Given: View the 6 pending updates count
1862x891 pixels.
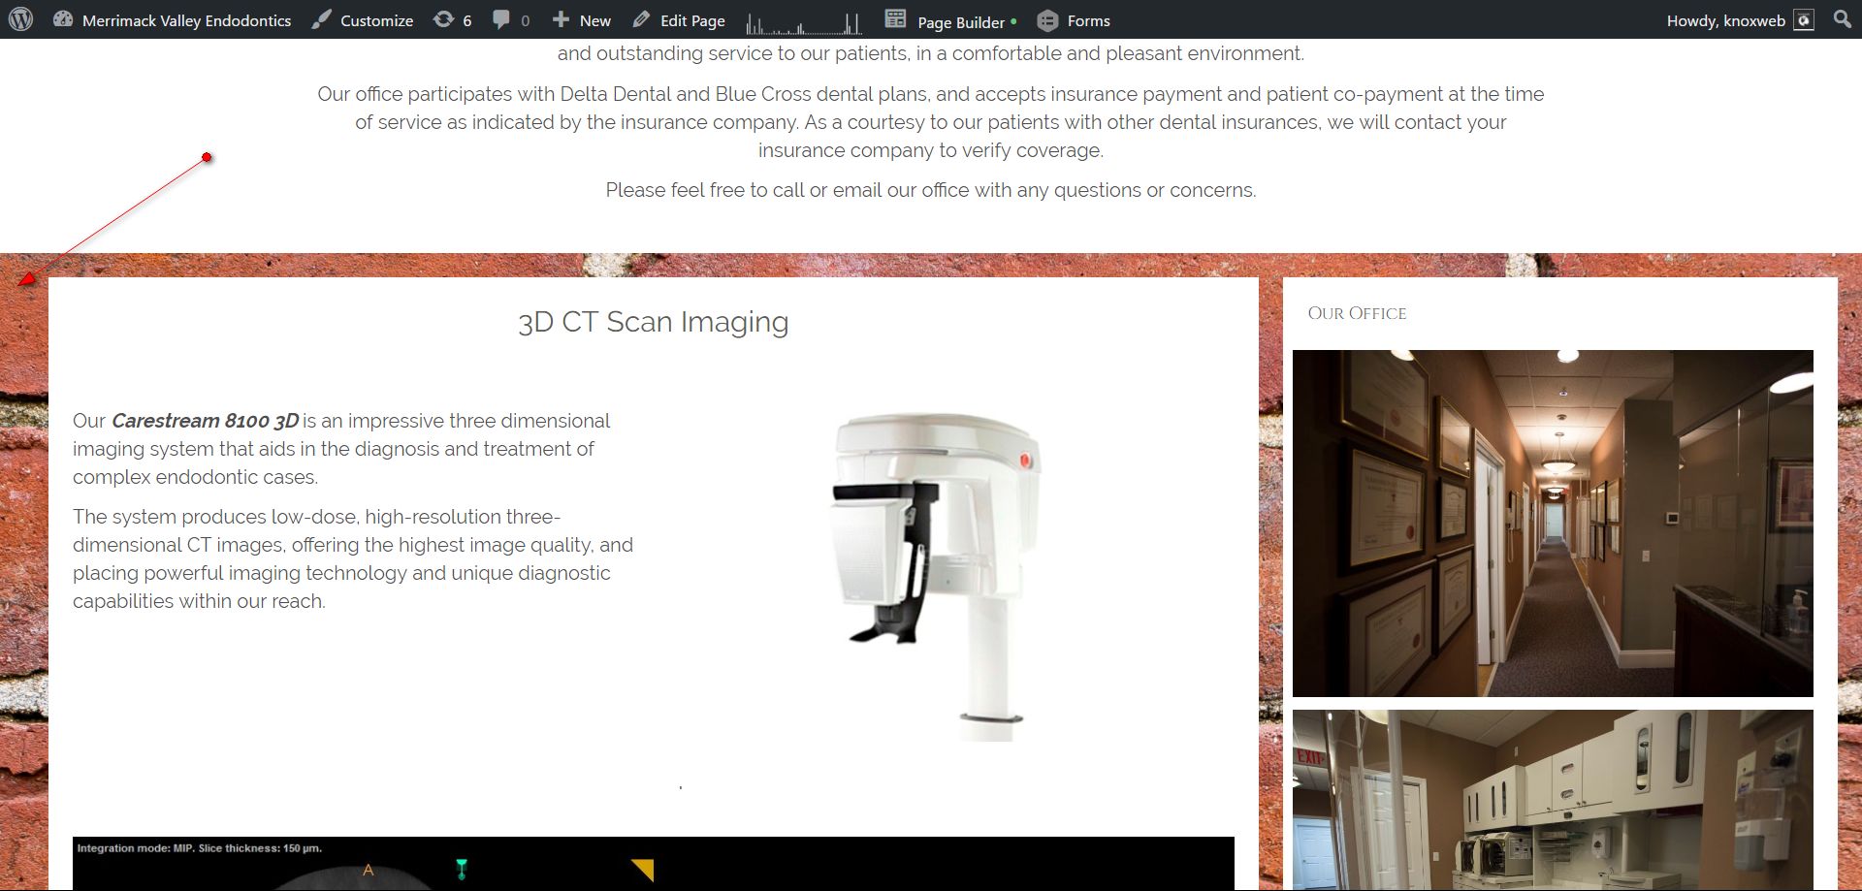Looking at the screenshot, I should [467, 20].
